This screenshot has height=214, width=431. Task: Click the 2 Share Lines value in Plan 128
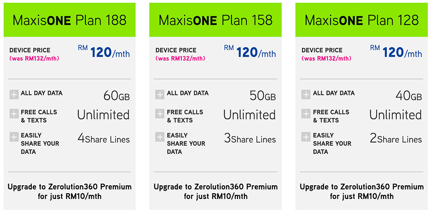[x=395, y=139]
